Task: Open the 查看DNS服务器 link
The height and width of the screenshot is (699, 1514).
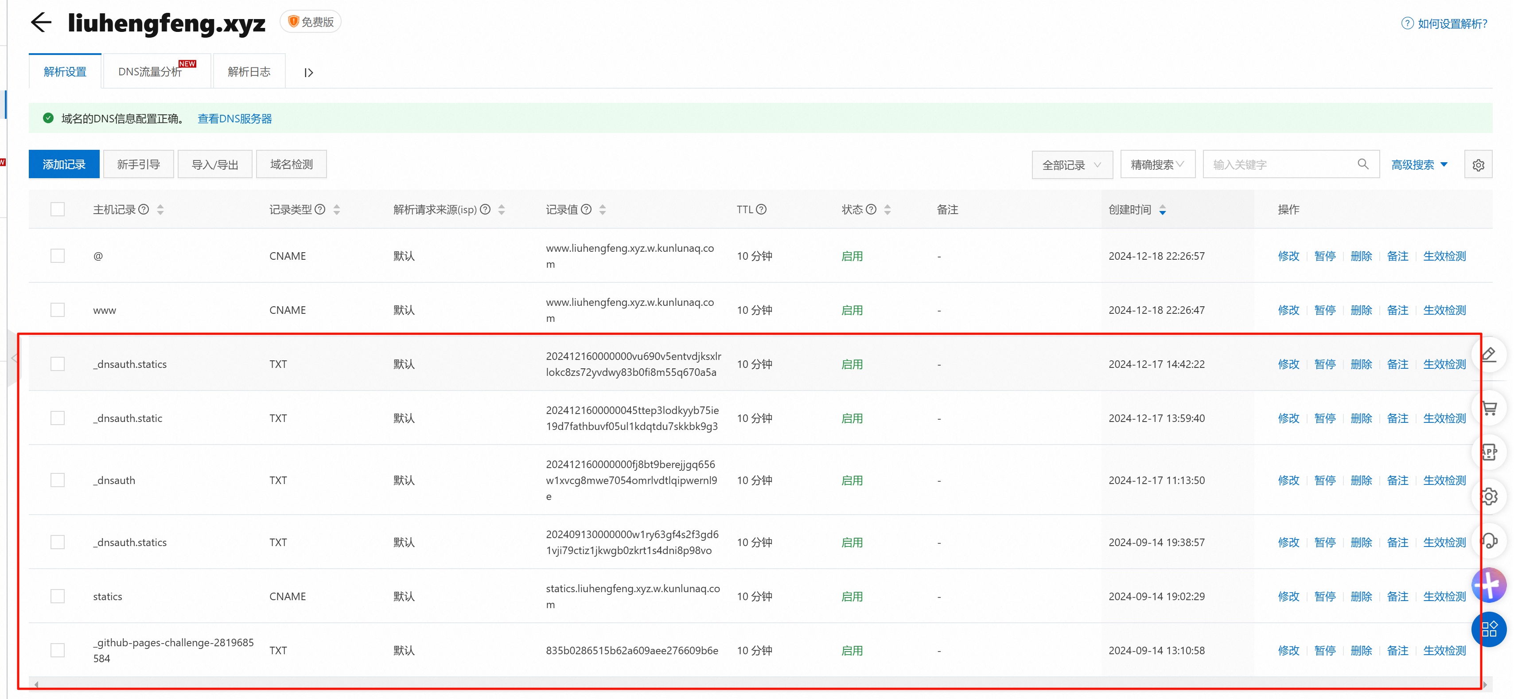Action: point(234,119)
